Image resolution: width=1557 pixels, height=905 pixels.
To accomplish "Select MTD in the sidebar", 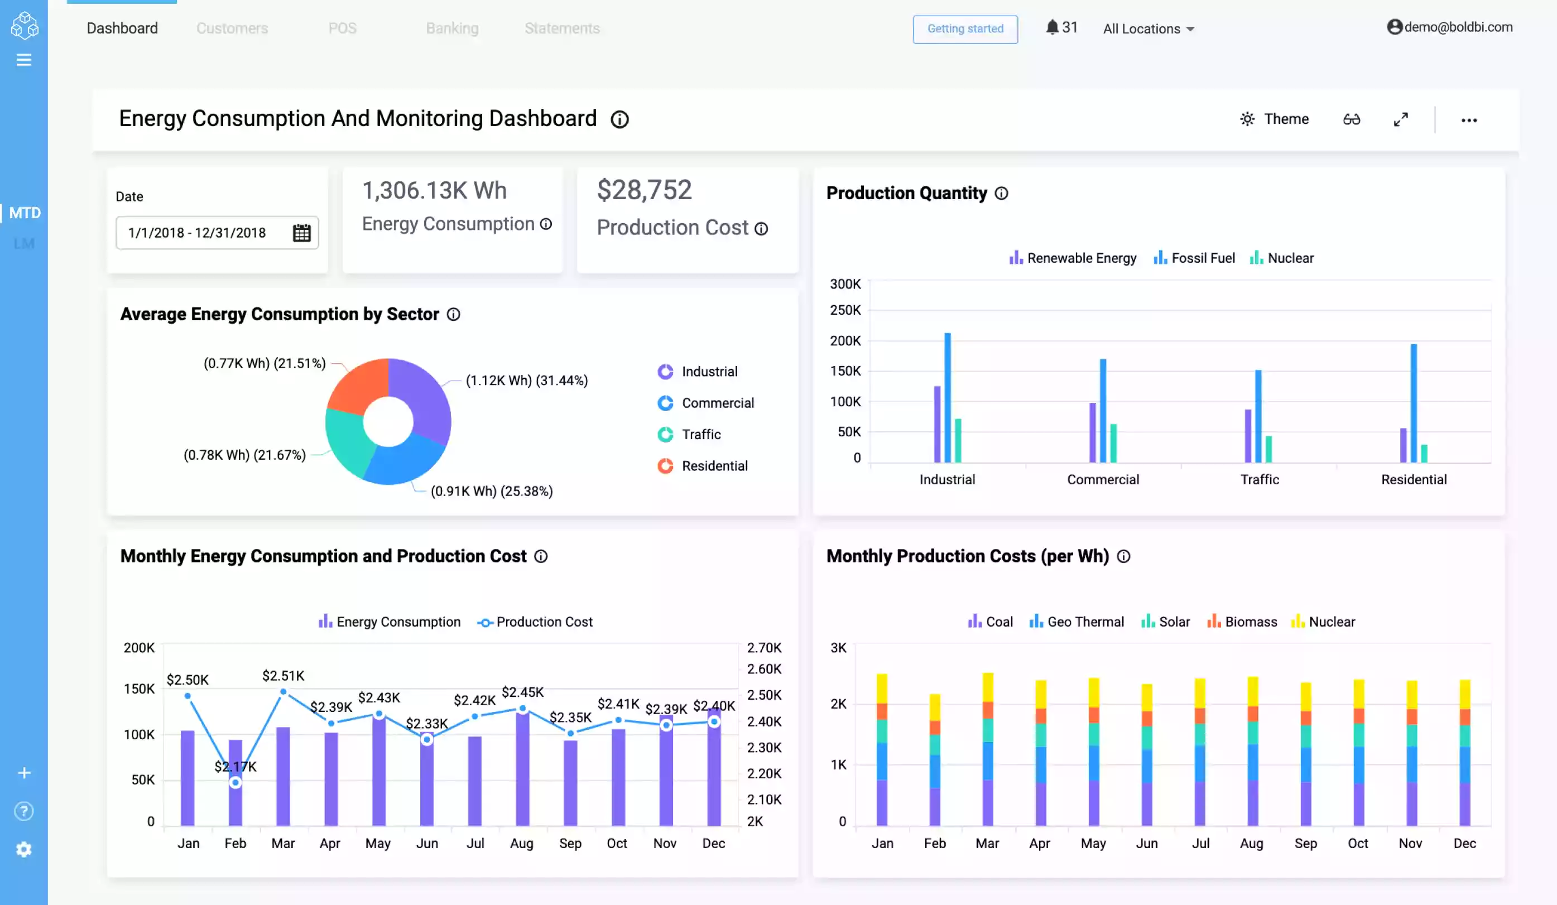I will (x=25, y=213).
